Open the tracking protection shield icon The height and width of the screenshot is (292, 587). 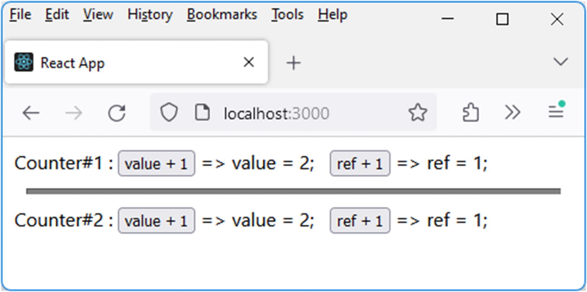pos(169,113)
